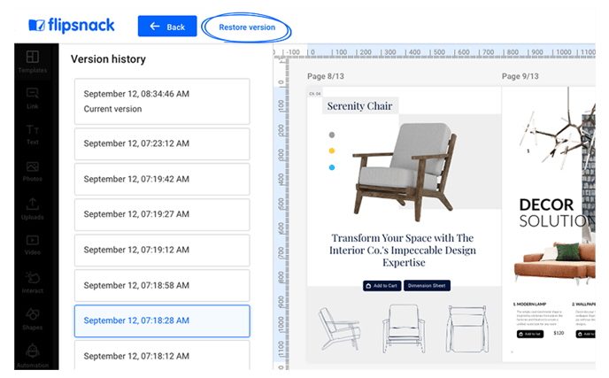Open the Photos panel in sidebar

(33, 172)
